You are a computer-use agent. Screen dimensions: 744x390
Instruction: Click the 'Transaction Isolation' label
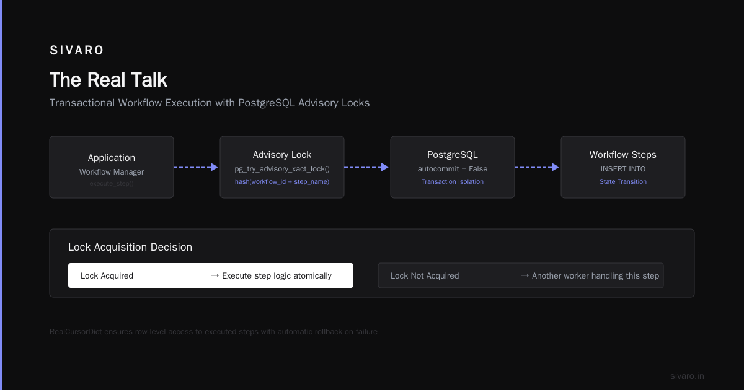tap(453, 181)
